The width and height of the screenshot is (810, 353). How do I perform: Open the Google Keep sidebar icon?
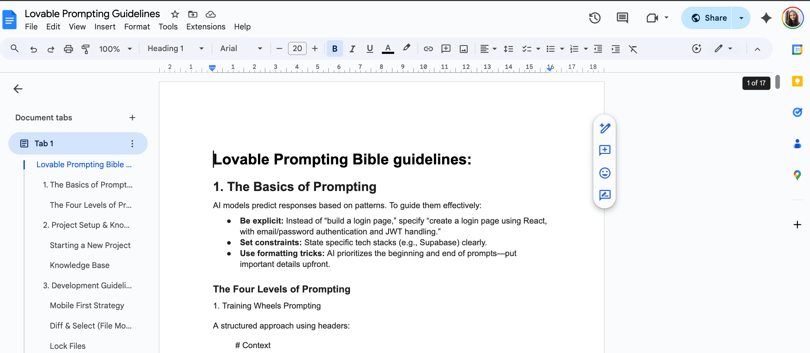(797, 82)
